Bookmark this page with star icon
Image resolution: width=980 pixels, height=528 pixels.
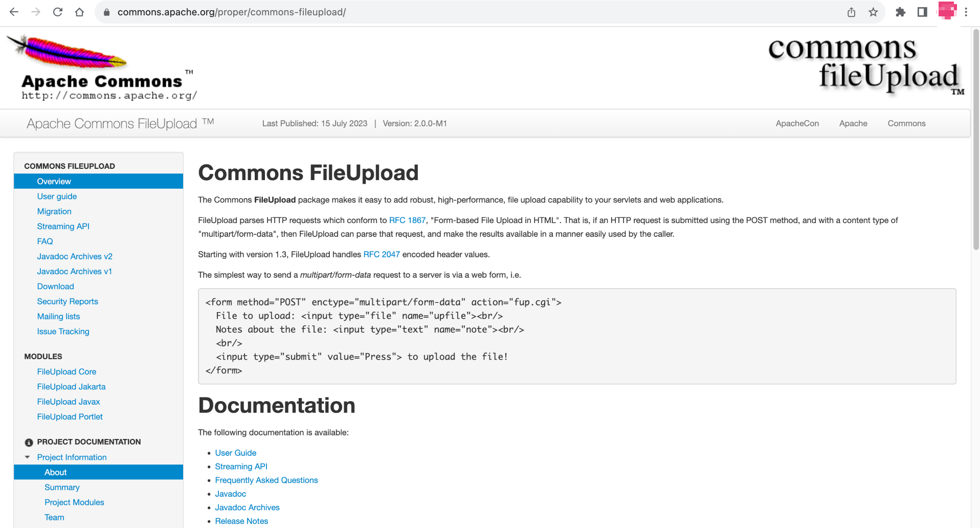click(873, 12)
